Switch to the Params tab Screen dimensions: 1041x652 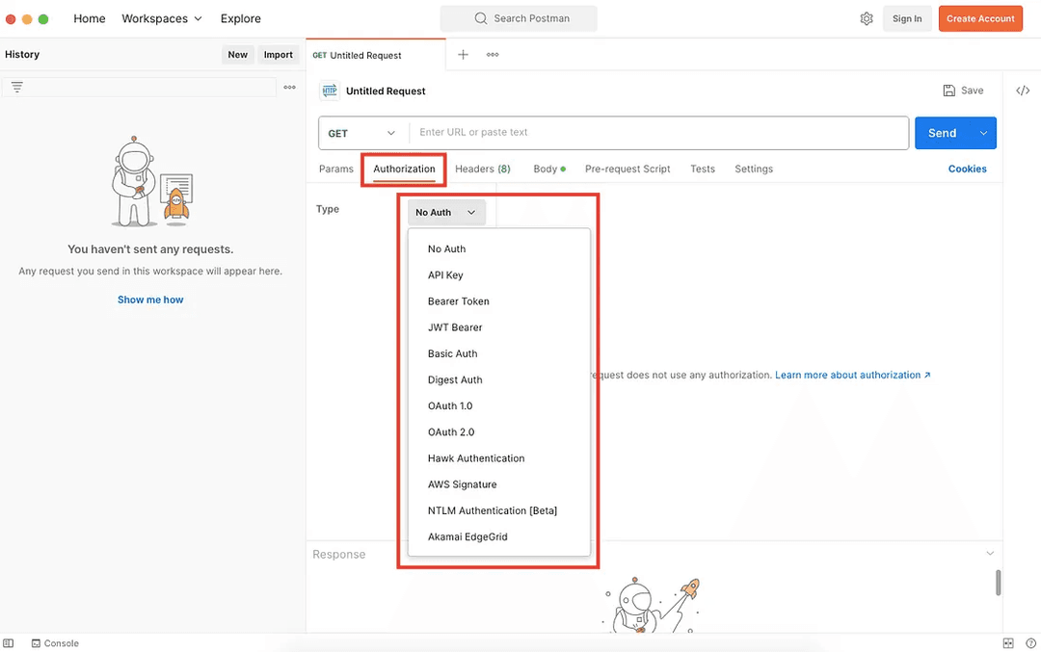coord(336,169)
